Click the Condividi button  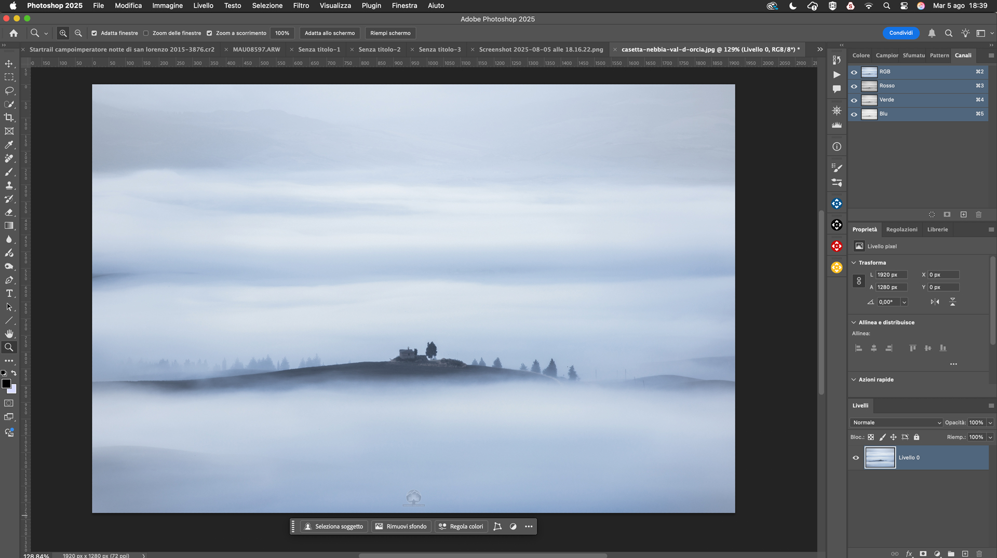coord(901,33)
